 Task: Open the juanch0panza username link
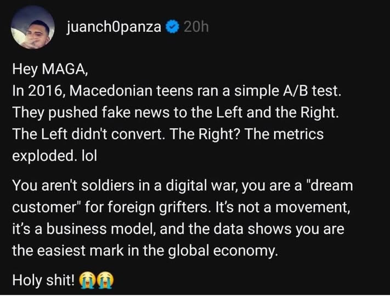point(114,26)
